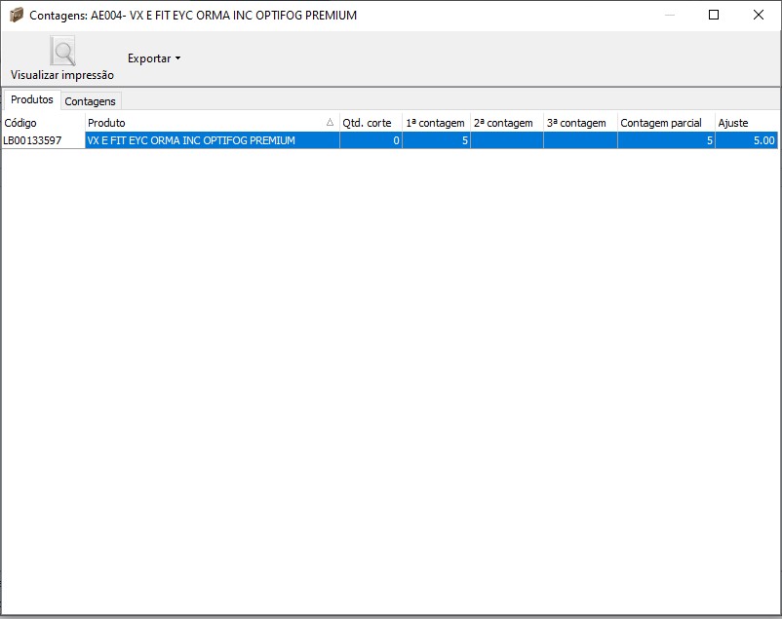Click the Ajuste value 5.00

point(746,140)
